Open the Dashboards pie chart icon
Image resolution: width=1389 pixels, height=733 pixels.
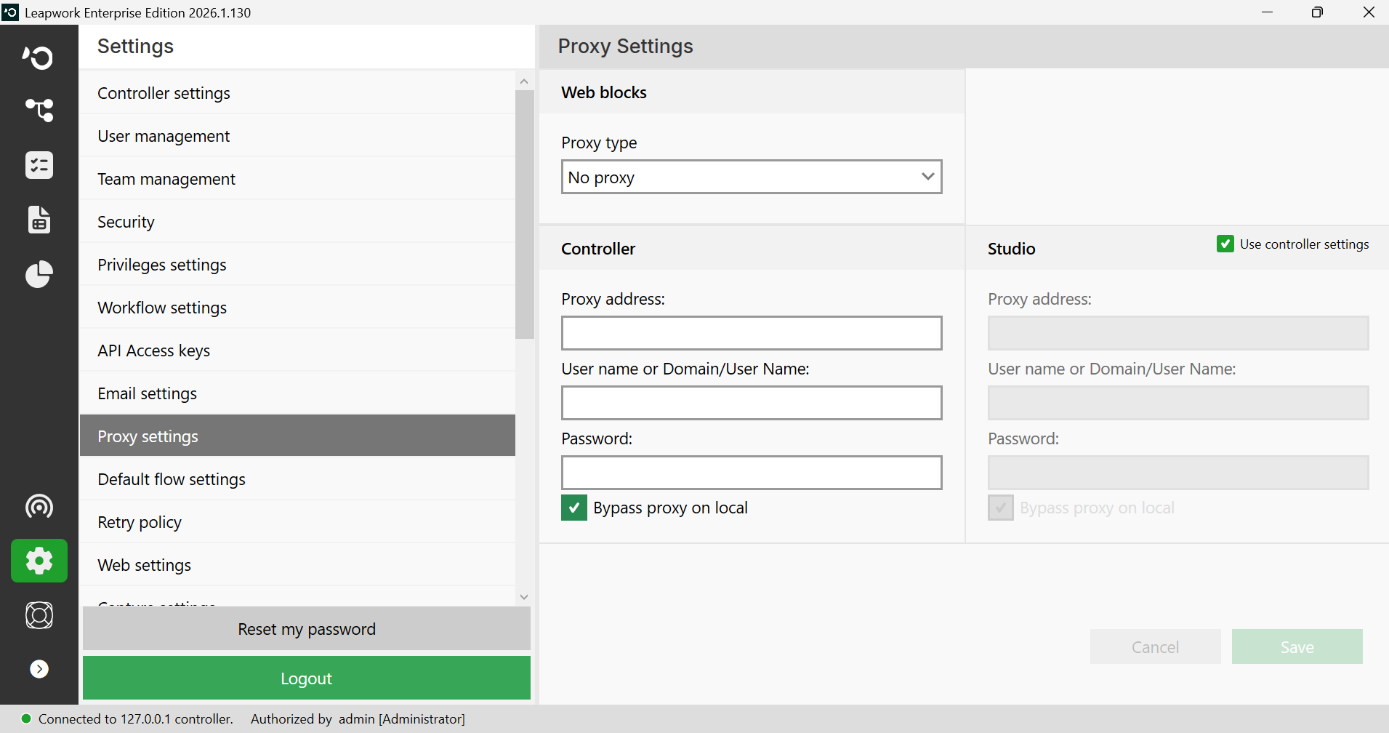[x=39, y=274]
